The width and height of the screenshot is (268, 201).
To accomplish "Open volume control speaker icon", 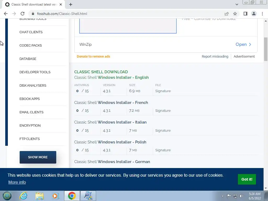I will pyautogui.click(x=242, y=196).
